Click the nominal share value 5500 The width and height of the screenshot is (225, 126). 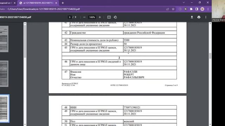tap(127, 40)
